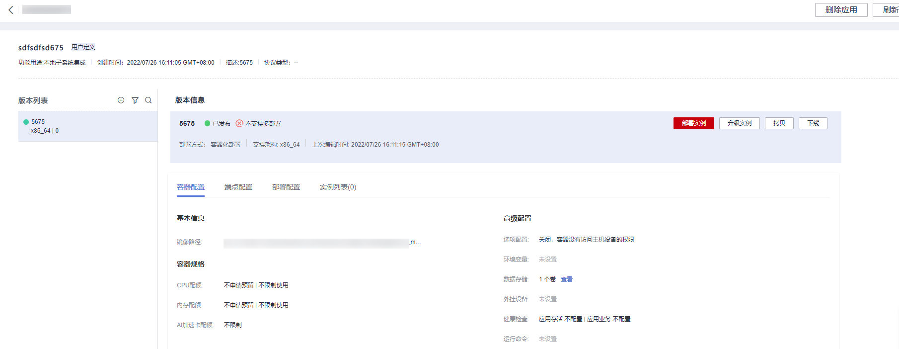Viewport: 899px width, 349px height.
Task: Take version offline with 下线 button
Action: click(x=813, y=123)
